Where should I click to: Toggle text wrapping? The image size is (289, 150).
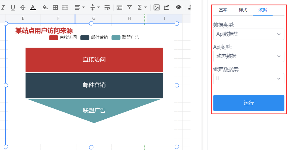coord(107,8)
